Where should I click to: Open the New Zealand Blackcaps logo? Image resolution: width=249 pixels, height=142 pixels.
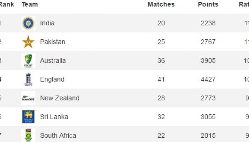28,98
